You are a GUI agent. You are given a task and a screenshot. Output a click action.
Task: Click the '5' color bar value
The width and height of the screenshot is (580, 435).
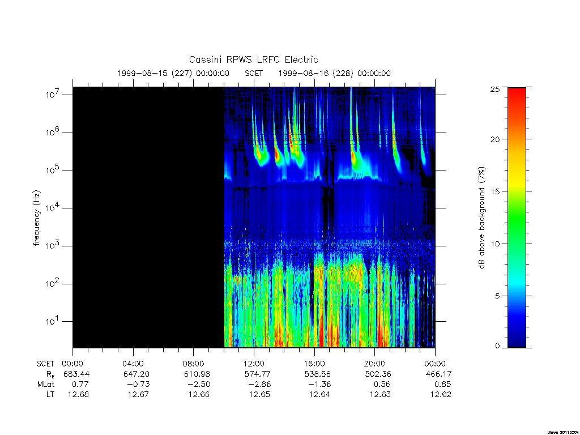click(497, 296)
